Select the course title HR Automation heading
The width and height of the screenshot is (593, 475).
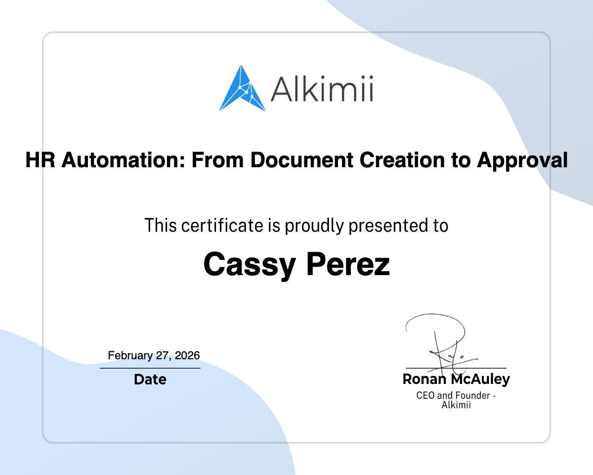296,160
